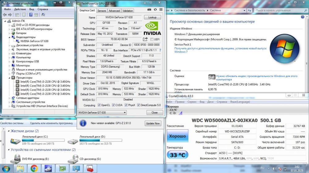Click the Bus Interface question mark icon

[x=160, y=50]
